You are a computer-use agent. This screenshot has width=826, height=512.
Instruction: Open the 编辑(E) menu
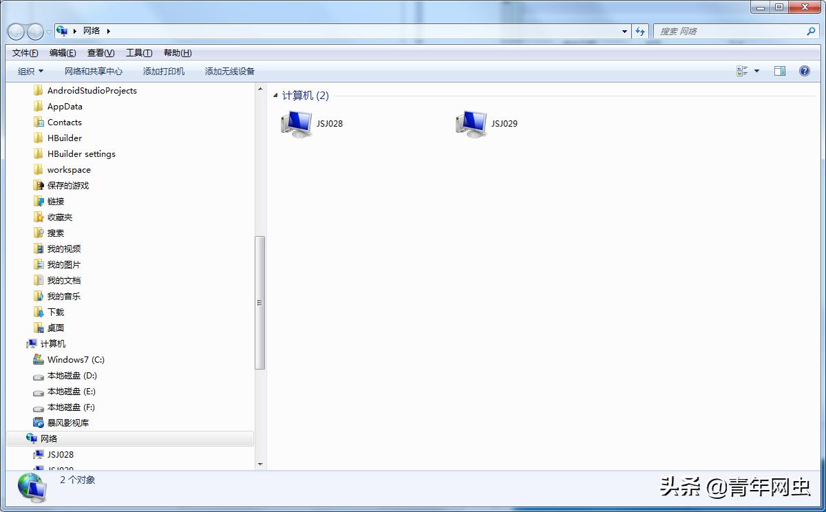(63, 53)
